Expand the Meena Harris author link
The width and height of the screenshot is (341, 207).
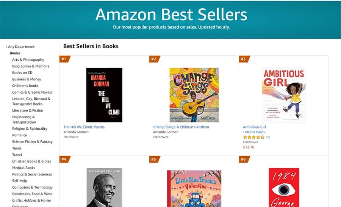[x=254, y=132]
